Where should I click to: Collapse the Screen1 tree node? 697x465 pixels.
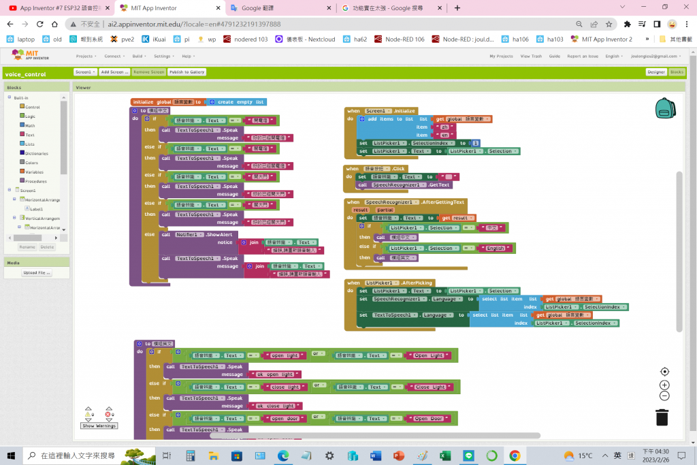pyautogui.click(x=10, y=190)
